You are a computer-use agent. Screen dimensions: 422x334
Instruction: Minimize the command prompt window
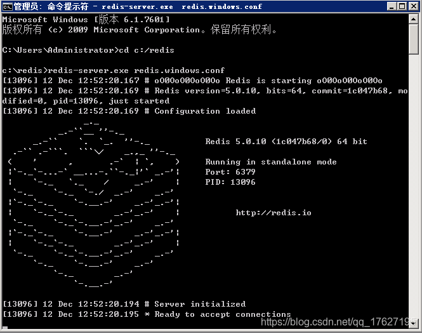pyautogui.click(x=392, y=6)
